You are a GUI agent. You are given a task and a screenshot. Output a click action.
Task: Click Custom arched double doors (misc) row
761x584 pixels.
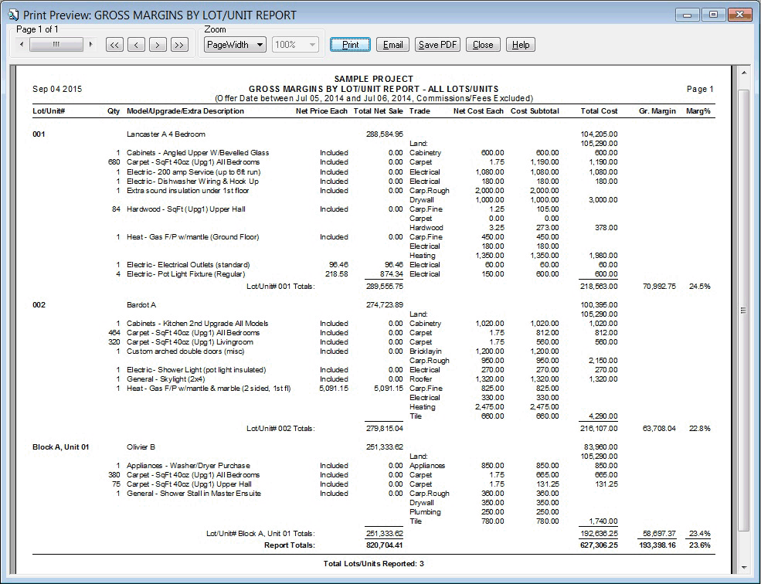pyautogui.click(x=185, y=351)
